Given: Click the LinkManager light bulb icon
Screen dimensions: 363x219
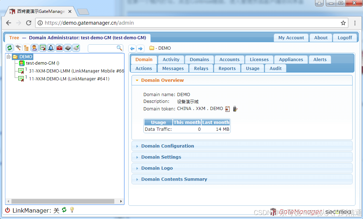Looking at the screenshot, I should (x=72, y=210).
